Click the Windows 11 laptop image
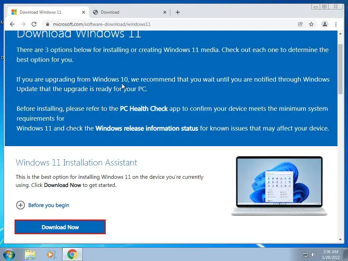The height and width of the screenshot is (261, 348). point(279,186)
